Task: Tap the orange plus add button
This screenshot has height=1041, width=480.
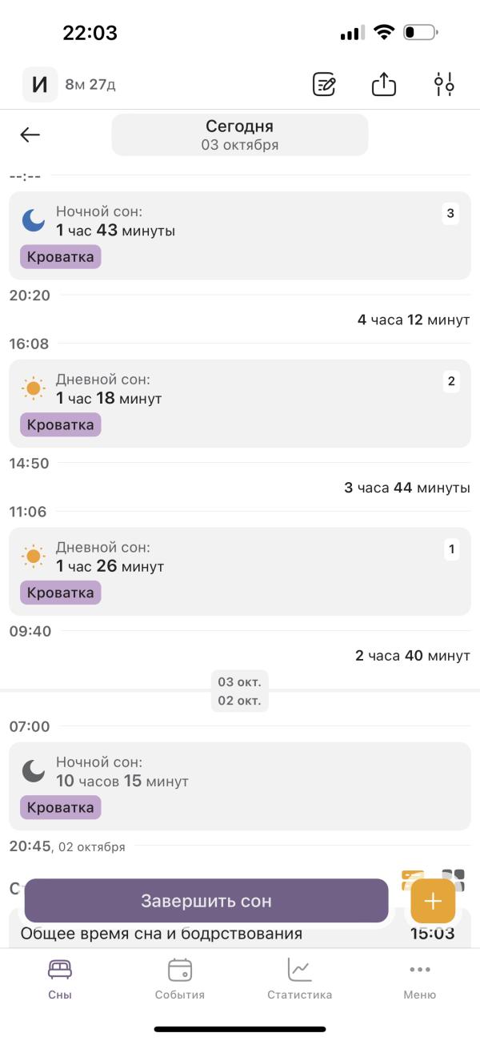Action: click(433, 901)
